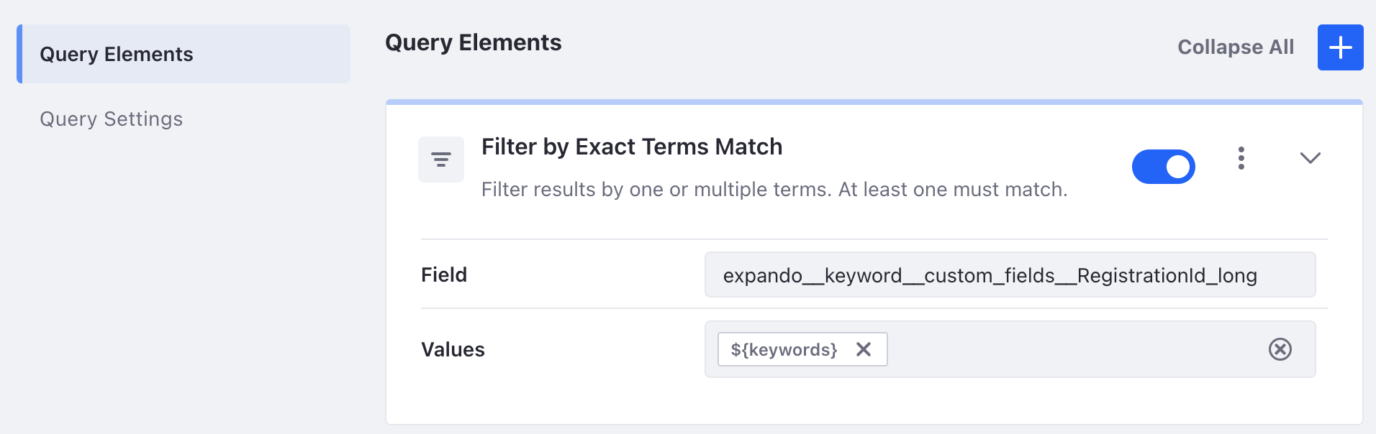
Task: Remove the ${keywords} value chip
Action: pyautogui.click(x=864, y=349)
